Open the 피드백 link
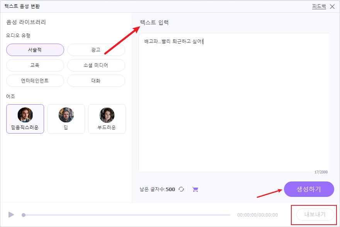Viewport: 340px width, 227px height. pyautogui.click(x=319, y=6)
